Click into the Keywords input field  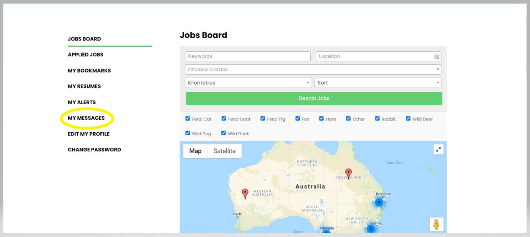[x=248, y=56]
